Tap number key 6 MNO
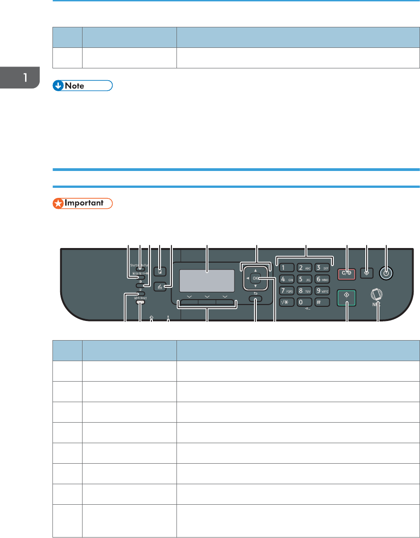420x538 pixels. click(322, 279)
